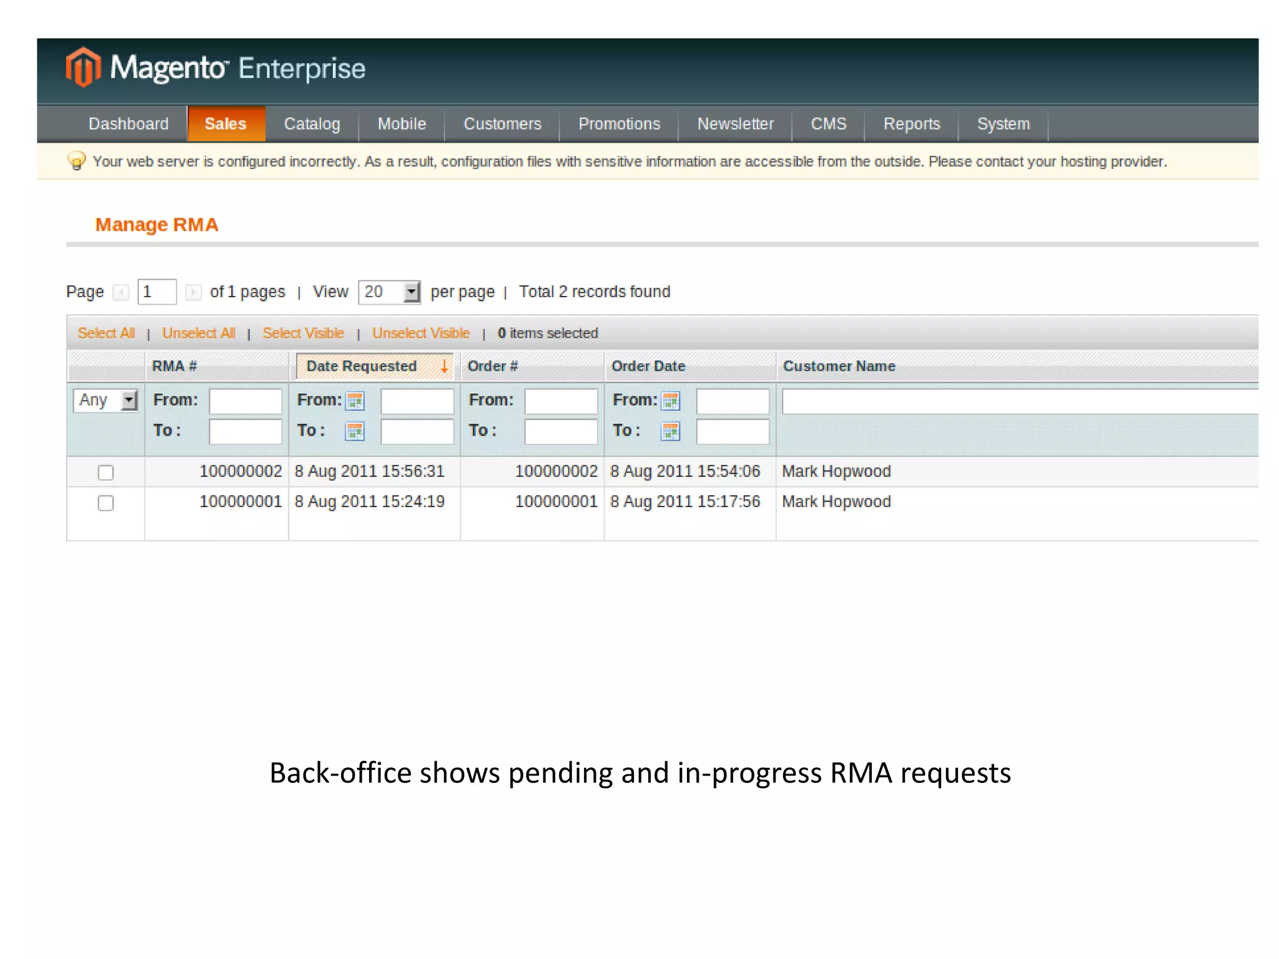Open the Any selection filter dropdown
This screenshot has width=1279, height=959.
(105, 400)
